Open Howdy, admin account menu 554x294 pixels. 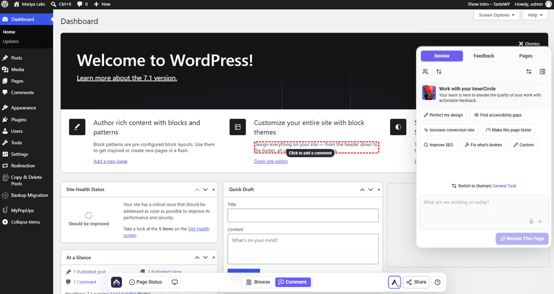533,4
